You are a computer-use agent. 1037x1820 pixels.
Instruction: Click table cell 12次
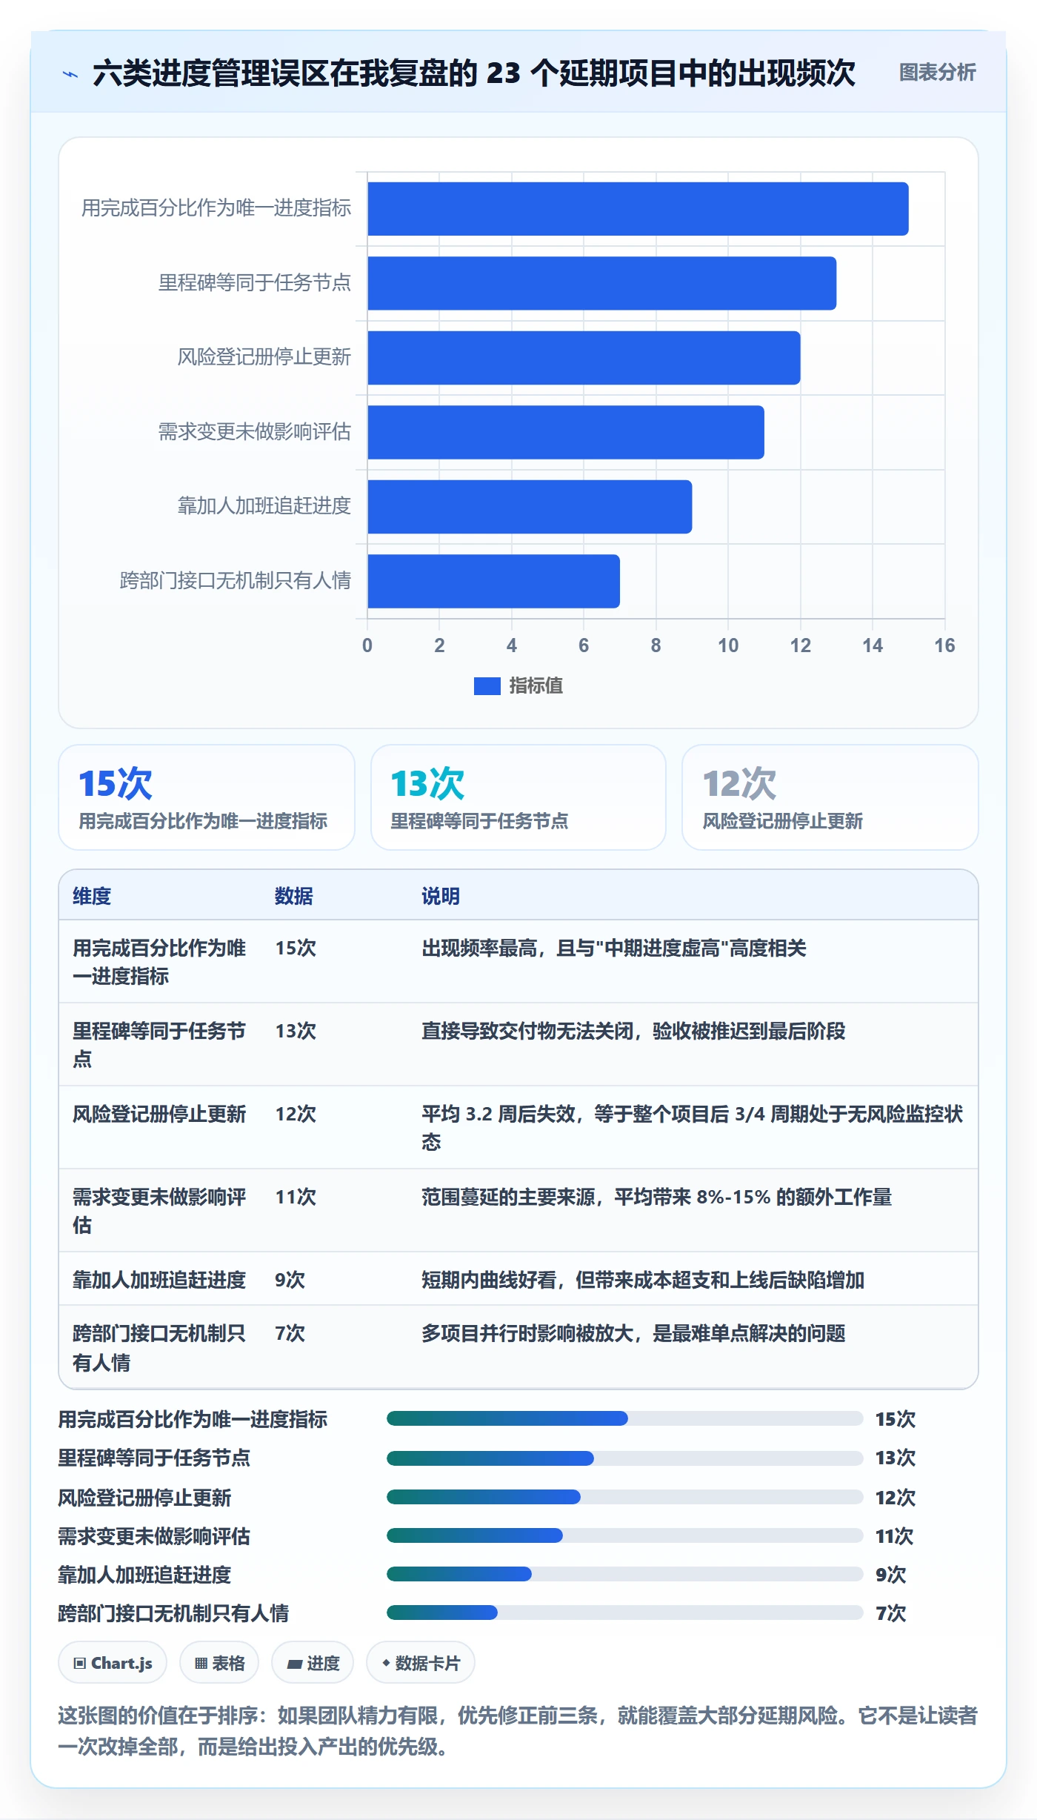296,1114
